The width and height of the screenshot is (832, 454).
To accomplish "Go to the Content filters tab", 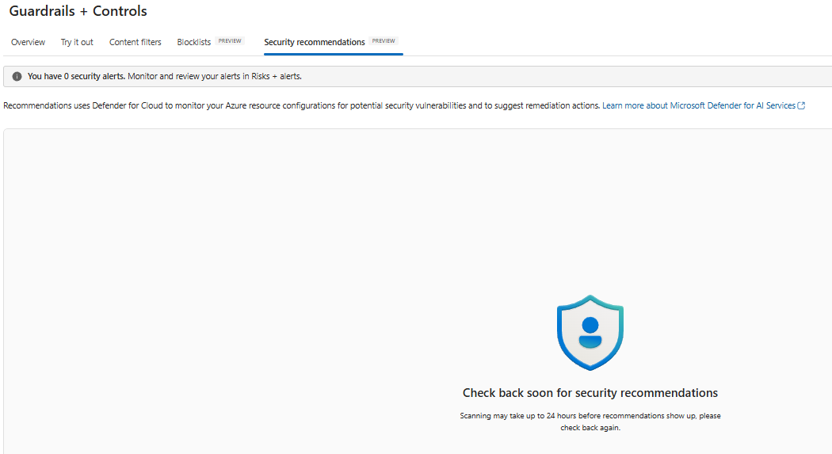I will (135, 42).
